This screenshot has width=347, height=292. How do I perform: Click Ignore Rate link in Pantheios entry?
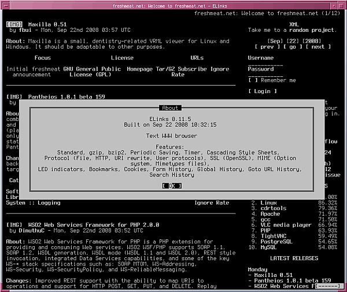(212, 202)
